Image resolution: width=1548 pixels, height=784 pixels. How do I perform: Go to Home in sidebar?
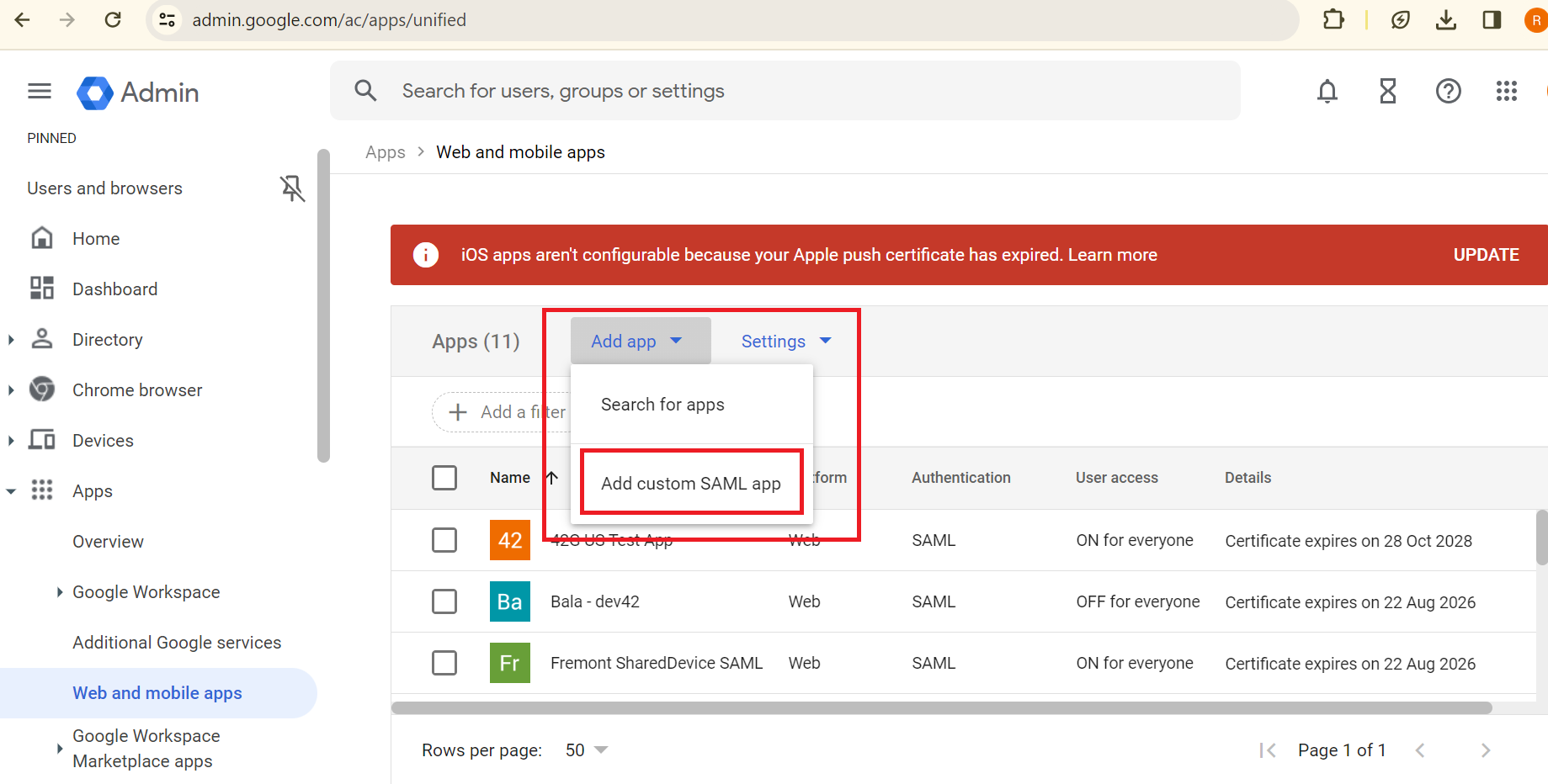point(96,239)
